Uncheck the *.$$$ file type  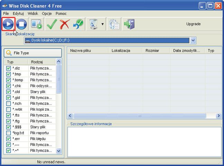coord(8,127)
